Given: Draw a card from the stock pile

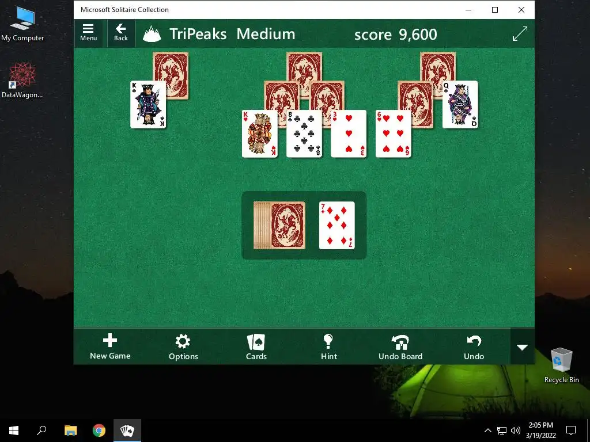Looking at the screenshot, I should (279, 225).
